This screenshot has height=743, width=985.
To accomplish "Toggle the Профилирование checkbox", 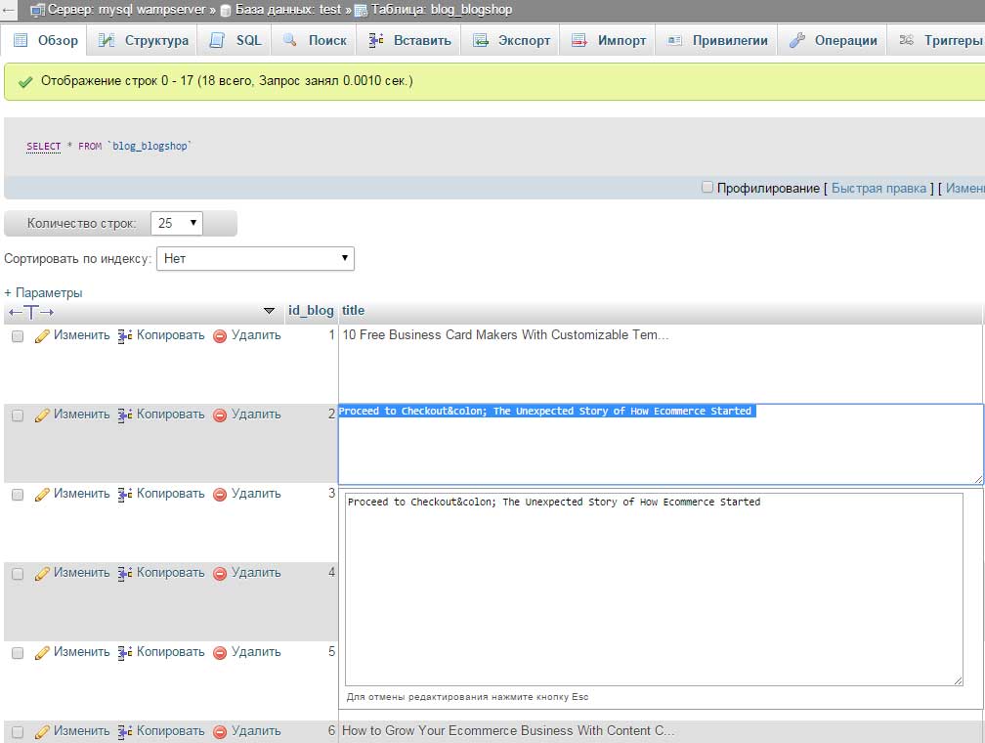I will coord(707,187).
